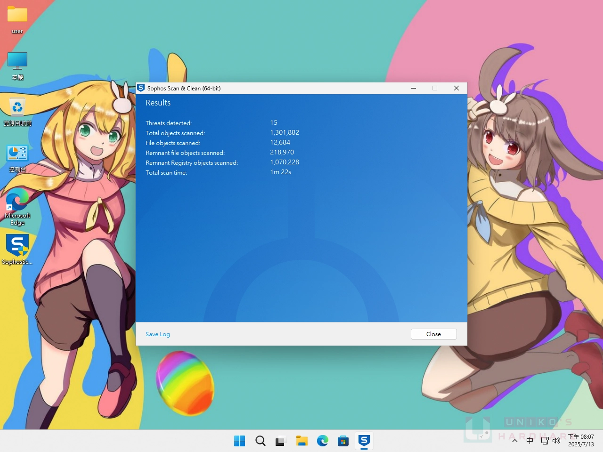The width and height of the screenshot is (603, 452).
Task: Click the Close button in Results
Action: (x=433, y=334)
